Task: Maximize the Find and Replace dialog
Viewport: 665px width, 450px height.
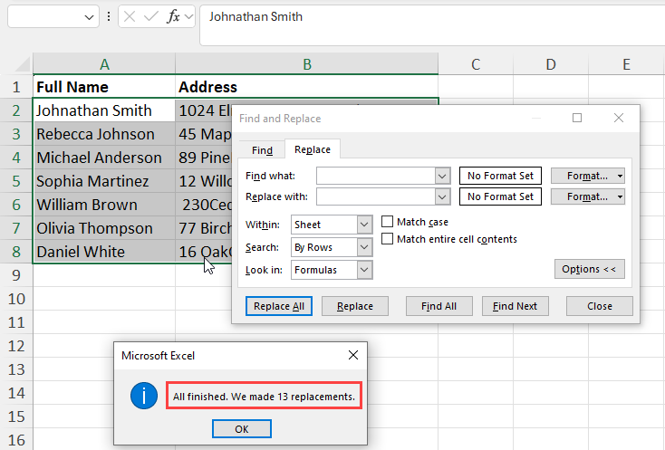Action: (577, 118)
